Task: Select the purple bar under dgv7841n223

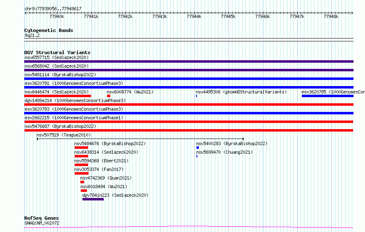Action: (x=93, y=199)
